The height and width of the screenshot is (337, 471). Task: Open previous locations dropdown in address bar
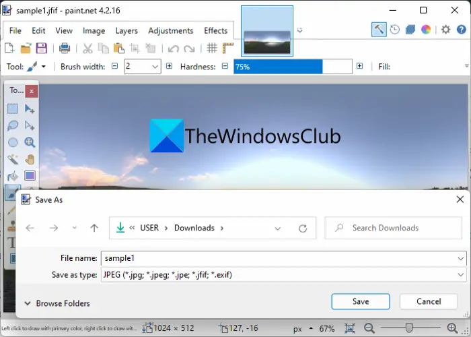point(277,228)
